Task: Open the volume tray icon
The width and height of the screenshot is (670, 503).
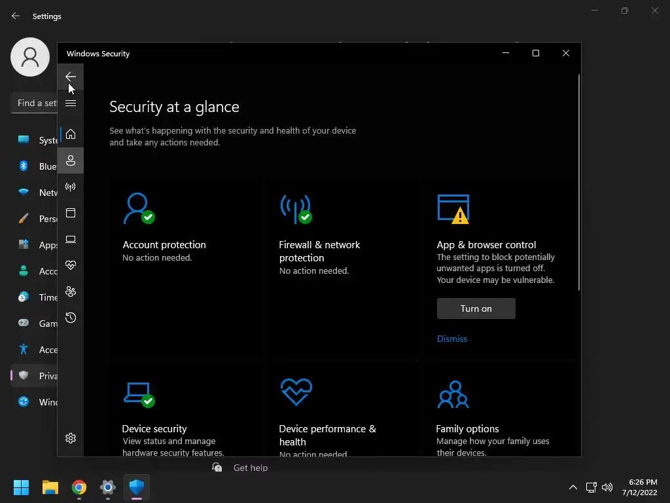Action: coord(607,487)
